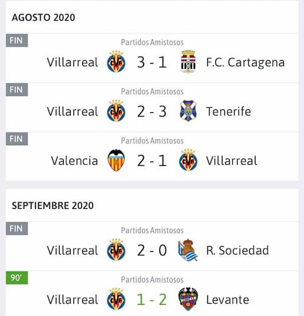Open the 2 - 3 Villarreal Tenerife score
This screenshot has width=304, height=316.
pos(152,111)
